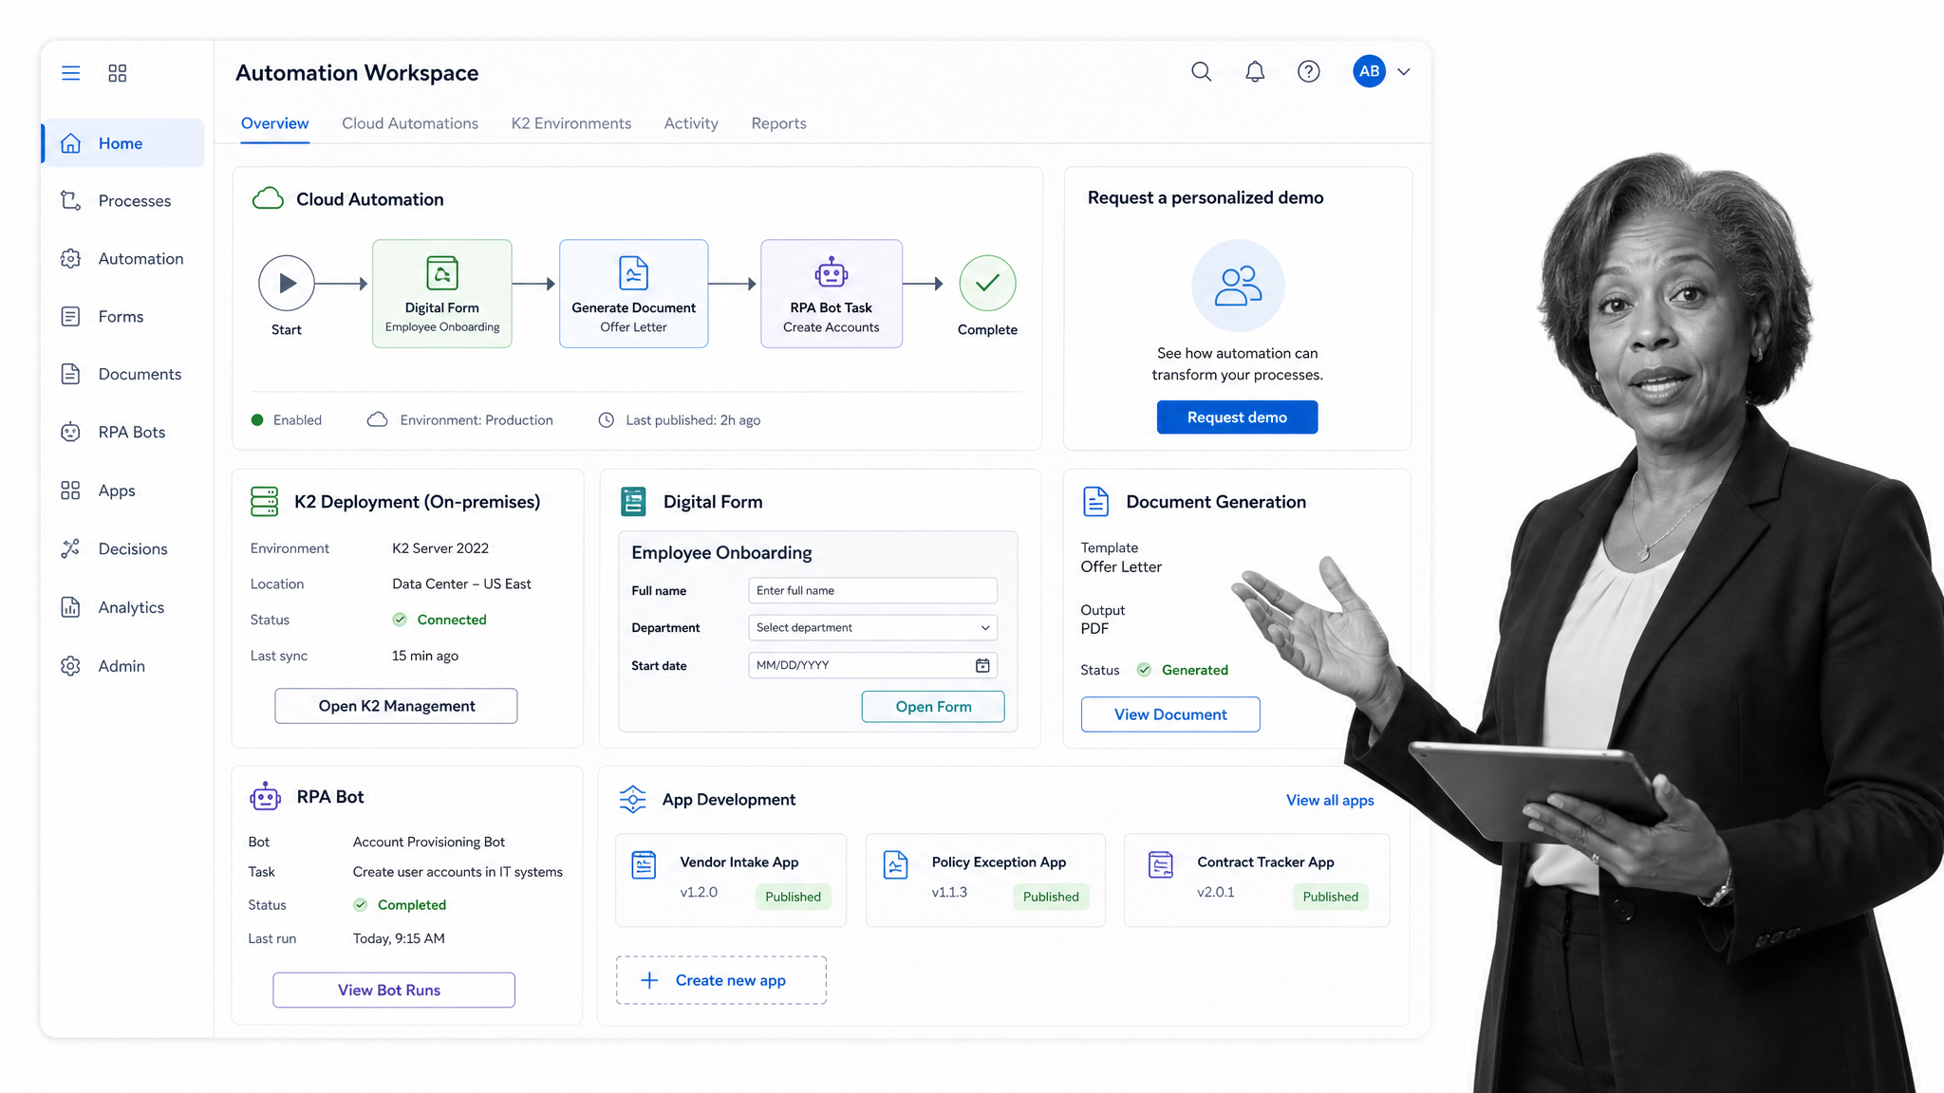Click the Complete checkmark circle

pos(987,283)
